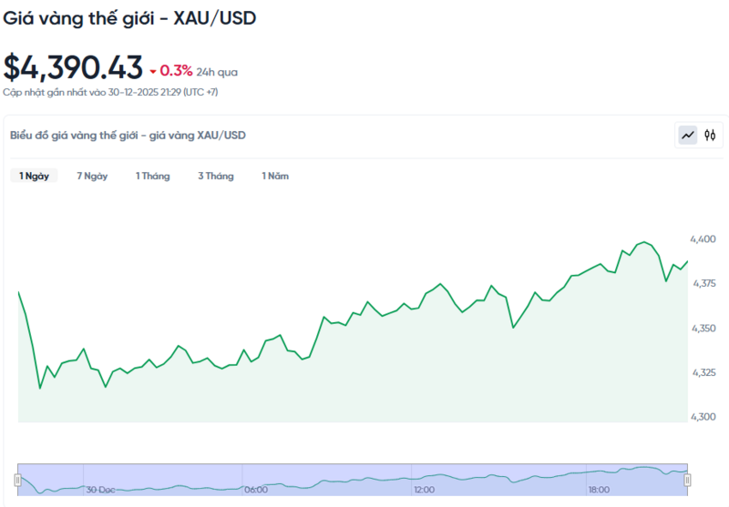Click the left handle of range navigator
Screen dimensions: 729x507
[17, 480]
